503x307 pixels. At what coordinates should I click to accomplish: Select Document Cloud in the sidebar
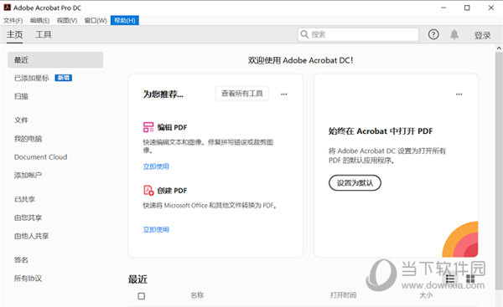point(41,157)
